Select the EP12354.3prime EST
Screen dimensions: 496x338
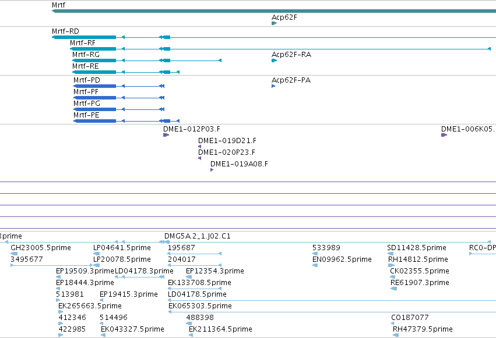[189, 277]
